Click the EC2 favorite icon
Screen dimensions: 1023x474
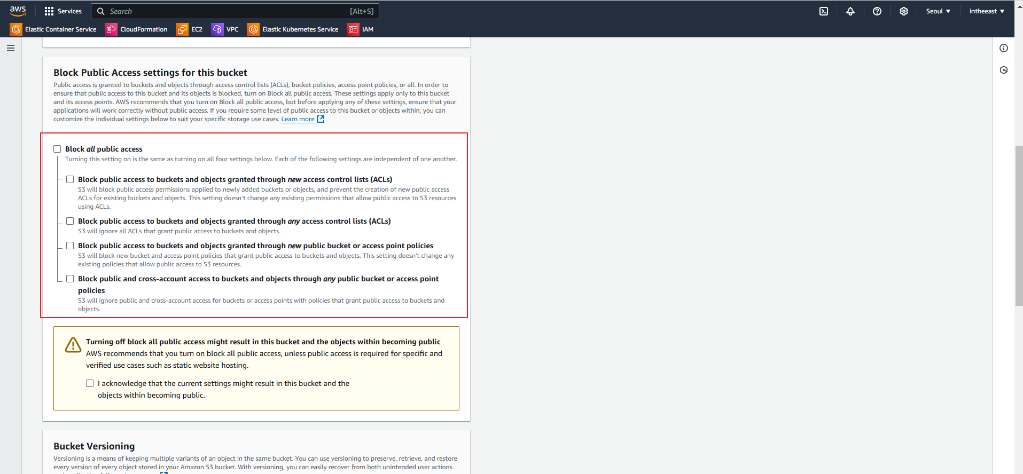pyautogui.click(x=182, y=29)
